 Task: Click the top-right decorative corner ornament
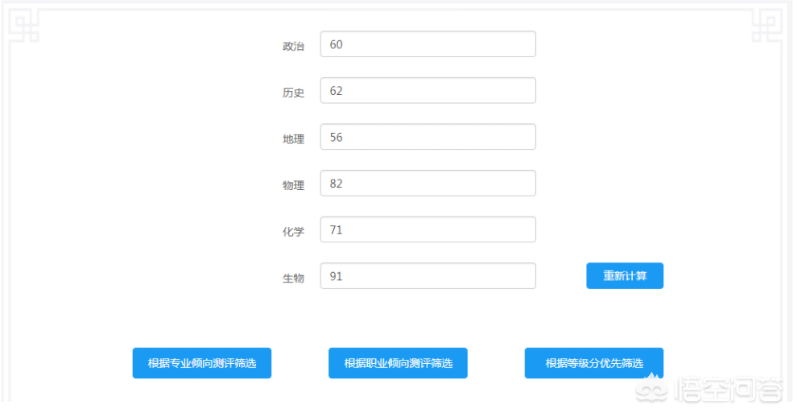(768, 24)
